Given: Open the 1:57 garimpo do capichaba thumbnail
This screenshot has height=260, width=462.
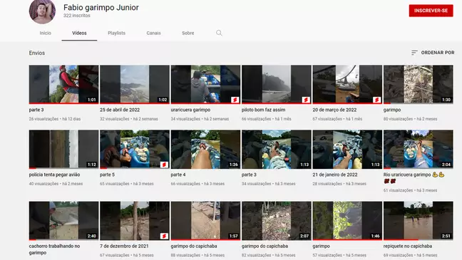Looking at the screenshot, I should [x=205, y=221].
